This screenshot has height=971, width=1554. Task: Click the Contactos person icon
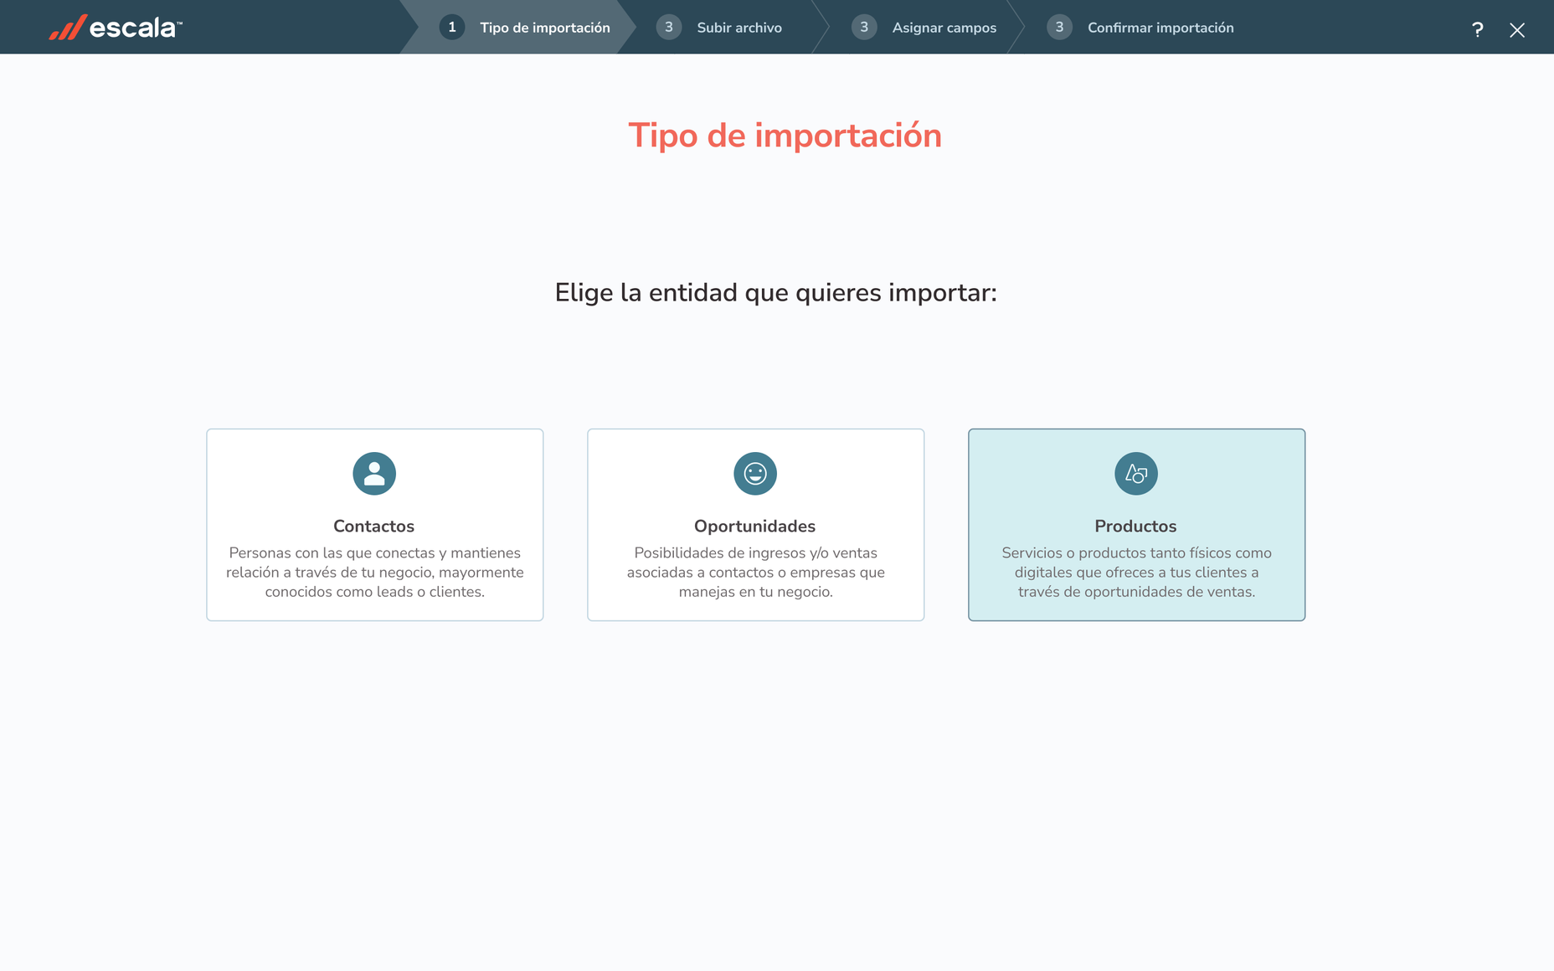(374, 474)
